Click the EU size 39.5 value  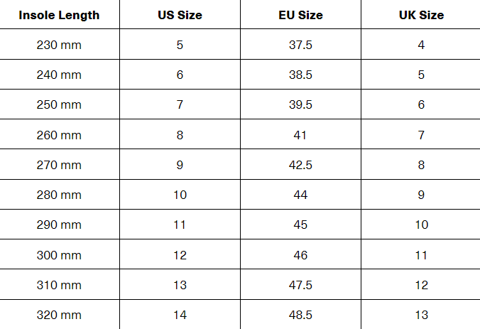point(300,104)
